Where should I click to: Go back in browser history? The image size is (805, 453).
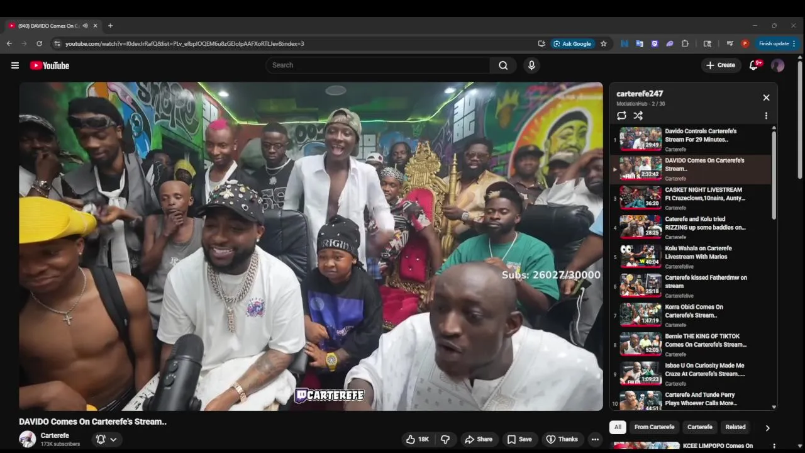[9, 43]
